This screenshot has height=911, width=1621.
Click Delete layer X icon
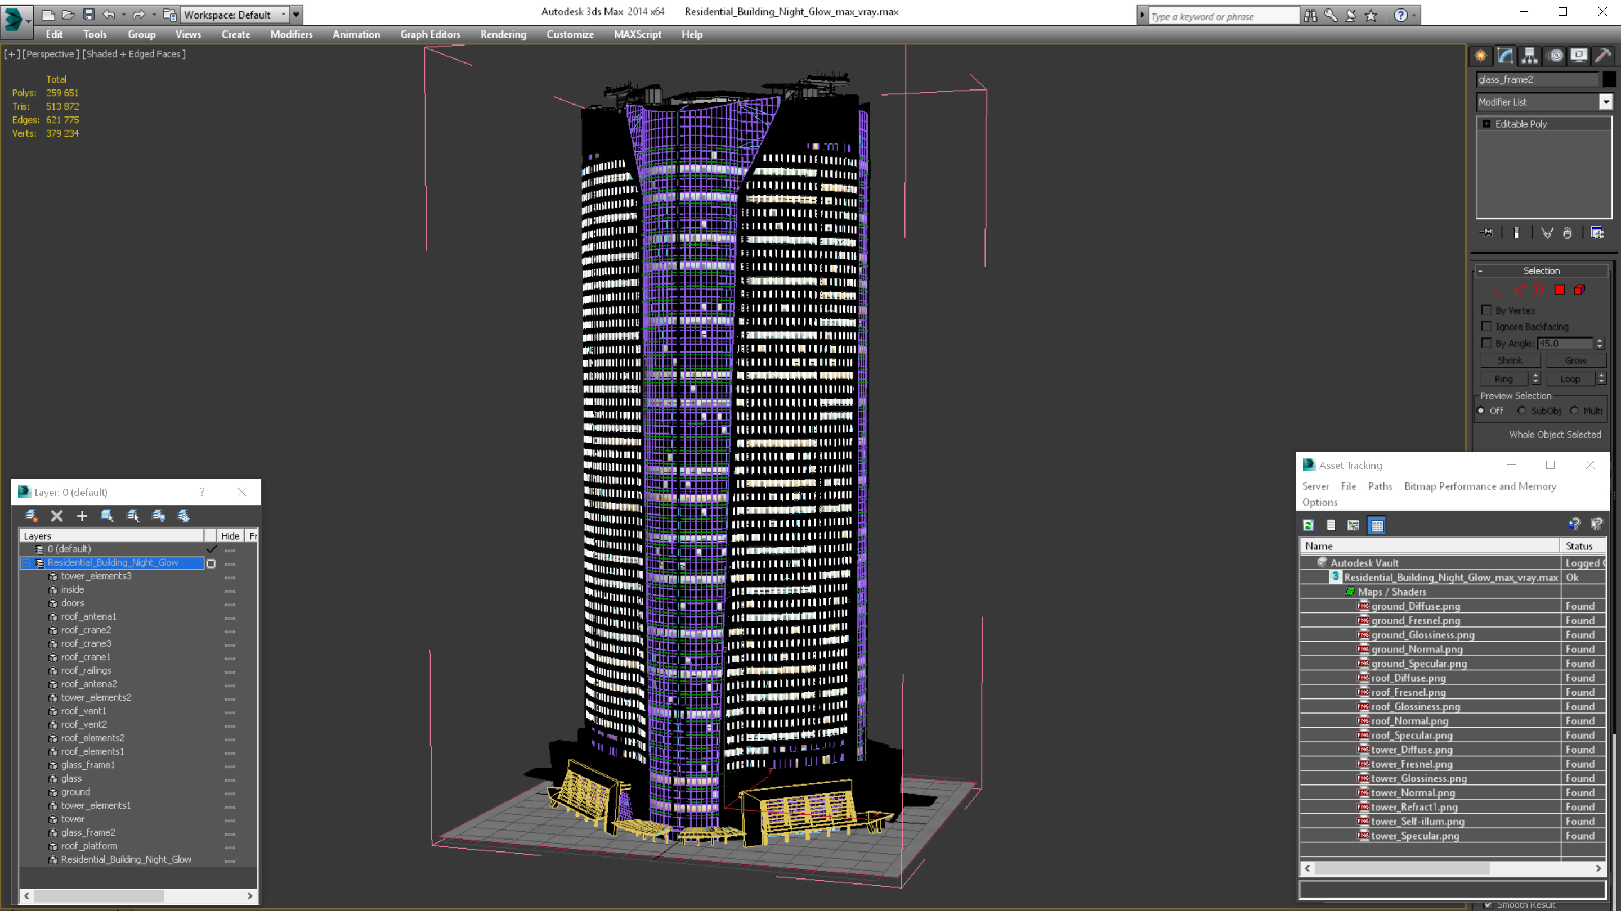57,516
